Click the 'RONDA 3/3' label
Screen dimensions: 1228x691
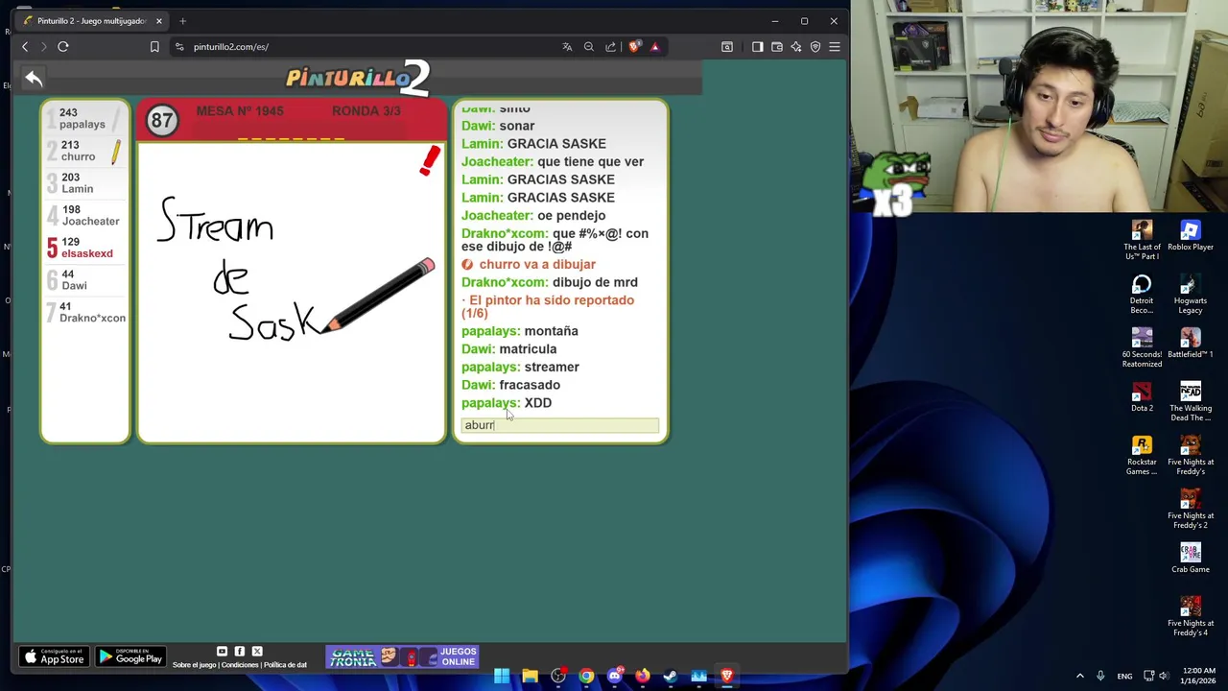point(366,111)
